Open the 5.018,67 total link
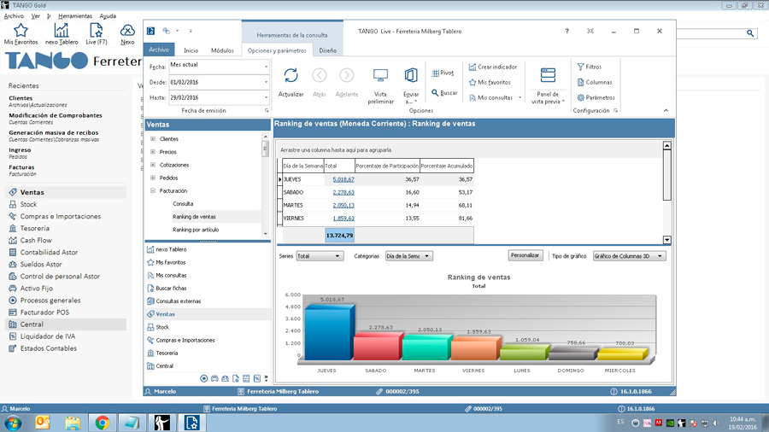The image size is (769, 432). pos(343,179)
